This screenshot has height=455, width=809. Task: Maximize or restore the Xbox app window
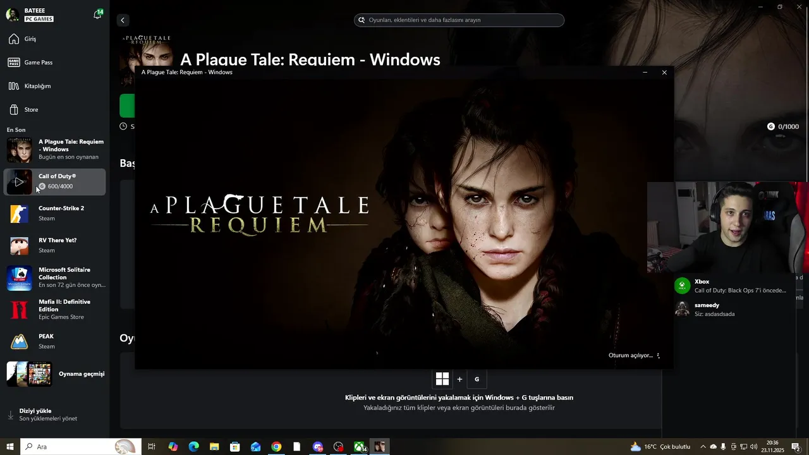tap(780, 7)
